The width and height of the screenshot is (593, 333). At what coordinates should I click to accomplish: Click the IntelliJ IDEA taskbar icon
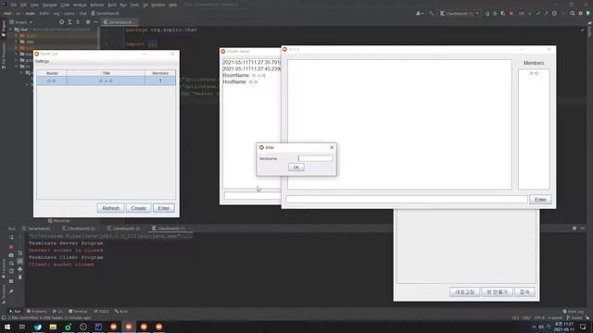[98, 327]
